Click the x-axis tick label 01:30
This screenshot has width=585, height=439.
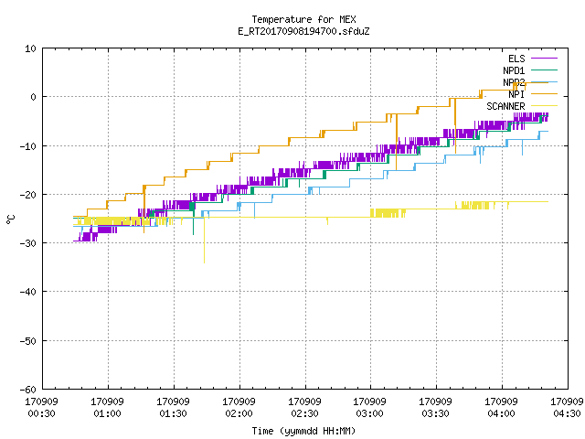coord(173,413)
